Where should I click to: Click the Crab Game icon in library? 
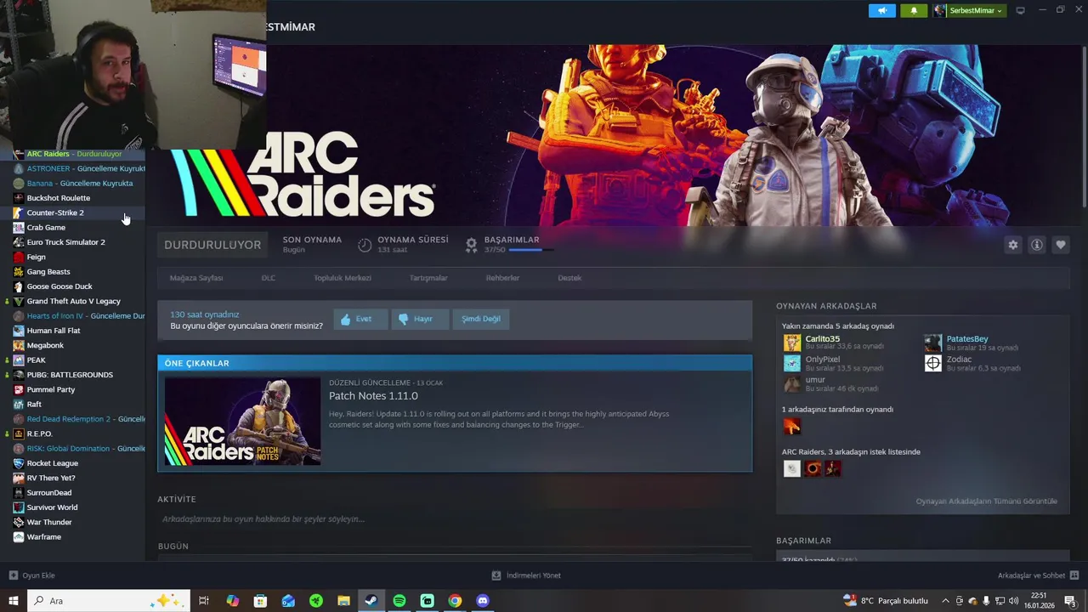pyautogui.click(x=19, y=228)
